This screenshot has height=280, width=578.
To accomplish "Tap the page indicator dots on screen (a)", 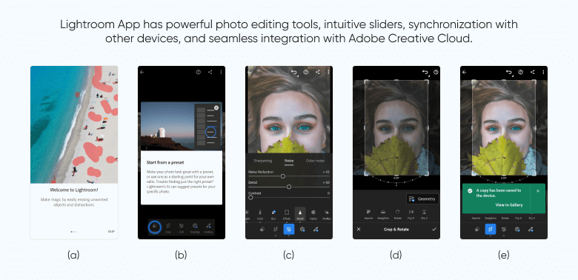I will [73, 232].
